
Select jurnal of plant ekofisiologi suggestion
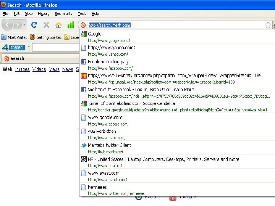(x=177, y=106)
